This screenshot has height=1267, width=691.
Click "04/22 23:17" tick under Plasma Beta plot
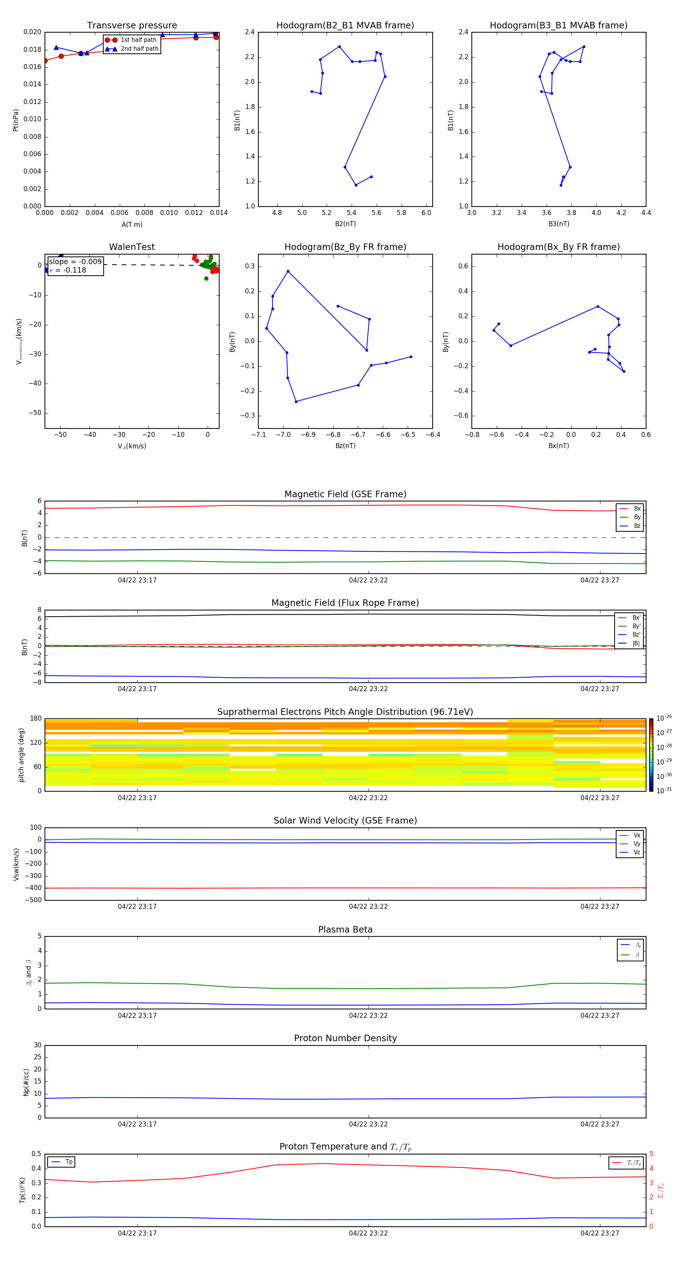[137, 1016]
